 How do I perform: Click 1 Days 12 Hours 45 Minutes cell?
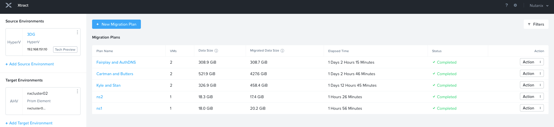(x=352, y=85)
